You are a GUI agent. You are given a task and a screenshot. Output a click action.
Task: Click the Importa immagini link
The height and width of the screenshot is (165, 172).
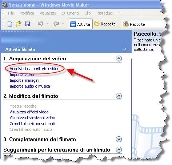point(24,80)
